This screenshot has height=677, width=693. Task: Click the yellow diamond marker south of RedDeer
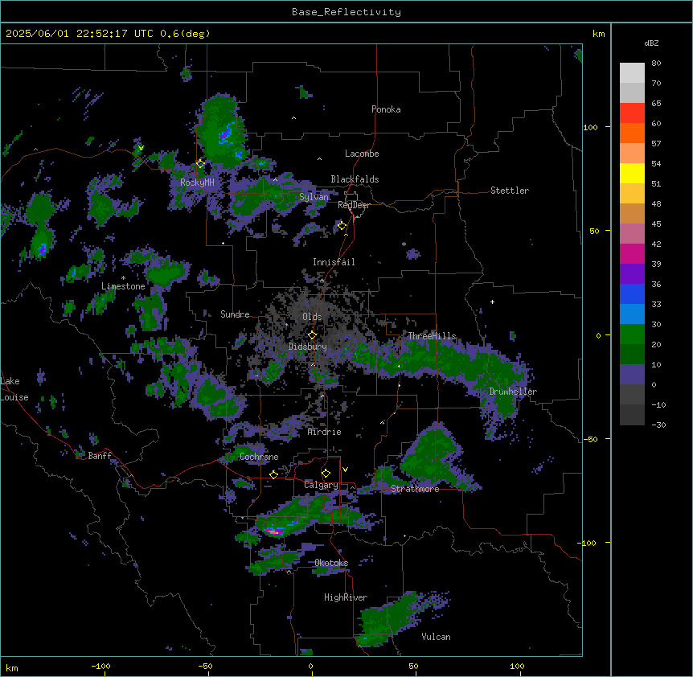tap(342, 226)
